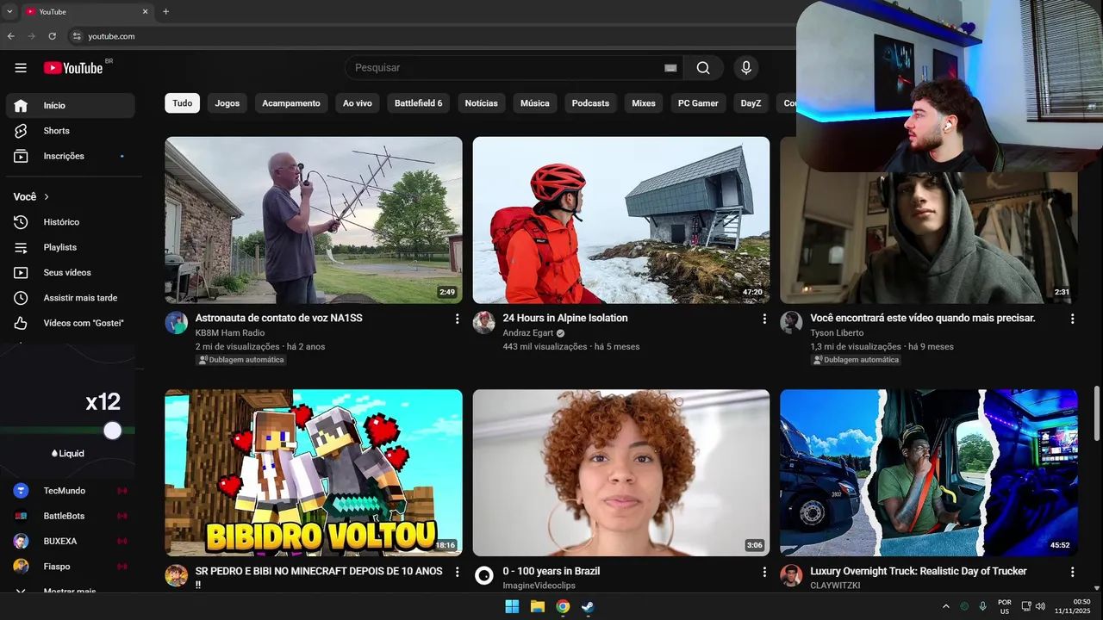Open Vídeos com "Gostei" in sidebar

pyautogui.click(x=71, y=323)
